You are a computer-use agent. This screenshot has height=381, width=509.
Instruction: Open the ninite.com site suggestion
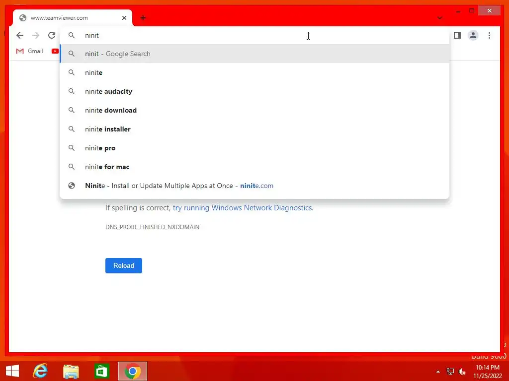tap(255, 186)
